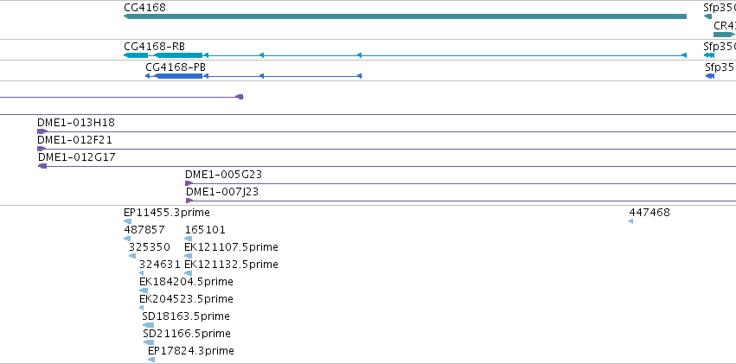The height and width of the screenshot is (364, 736).
Task: Click the unlabeled purple clone end arrowhead
Action: 240,97
